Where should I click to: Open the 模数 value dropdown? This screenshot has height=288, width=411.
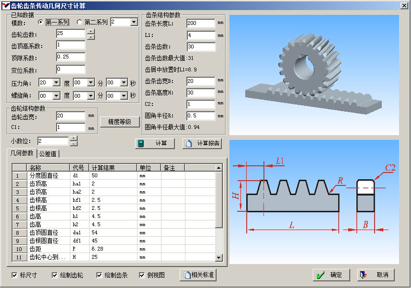(133, 22)
